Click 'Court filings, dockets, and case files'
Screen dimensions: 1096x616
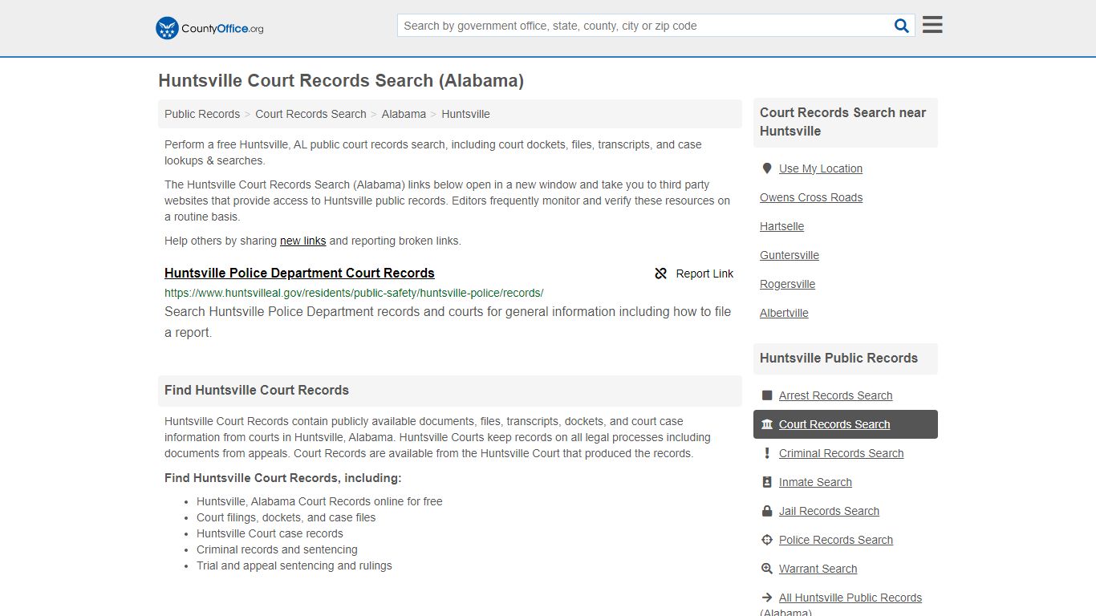point(286,517)
